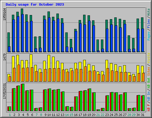Viewport: 152px width, 118px height.
Task: Click the Hits legend label
Action: tap(149, 12)
